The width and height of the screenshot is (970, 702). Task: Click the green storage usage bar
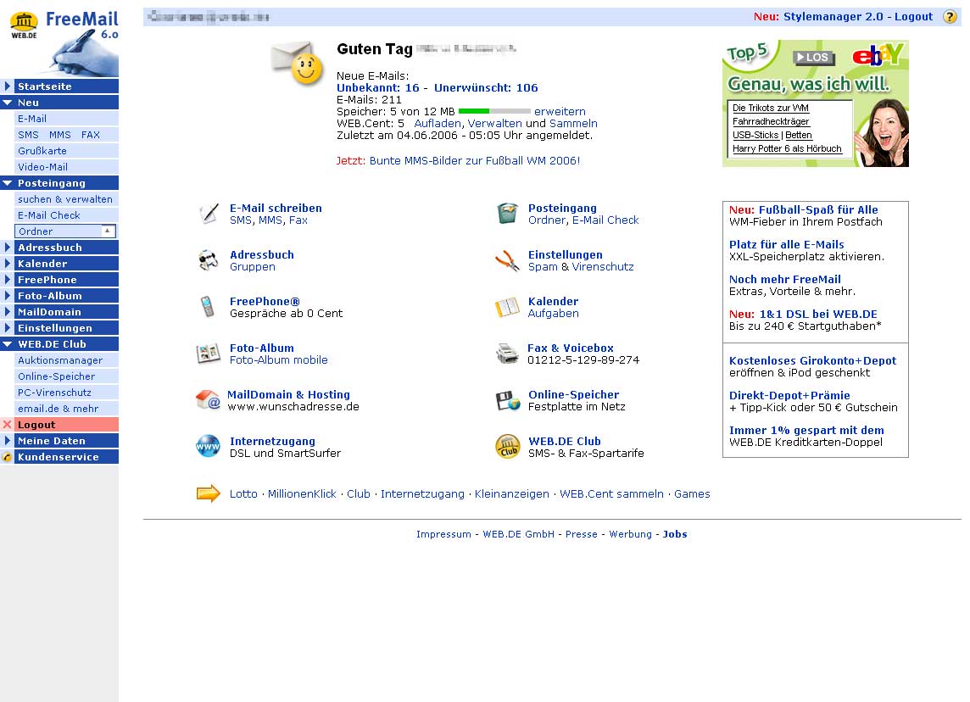[494, 111]
